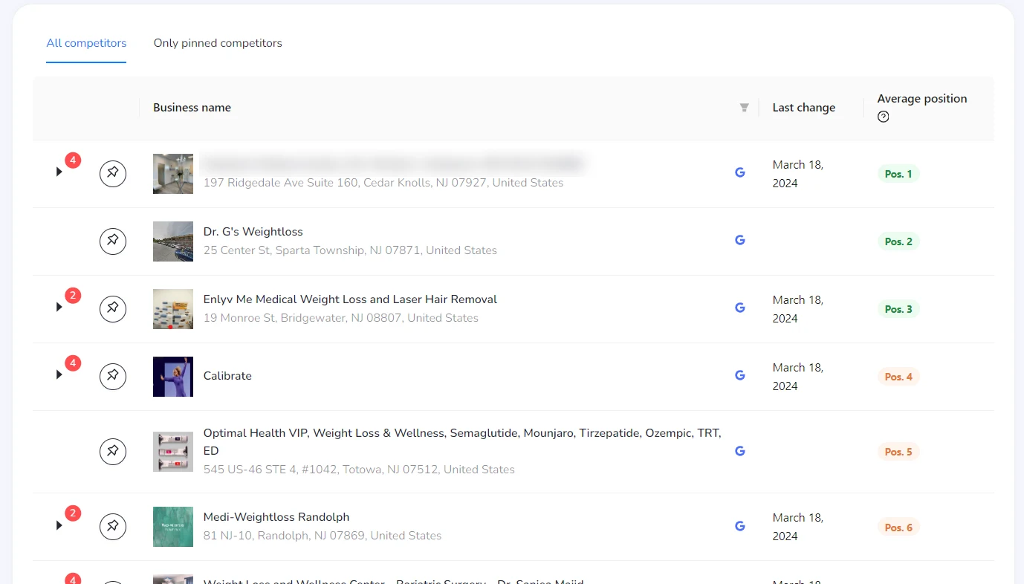Click the Pos. 6 badge
The height and width of the screenshot is (584, 1024).
(898, 528)
